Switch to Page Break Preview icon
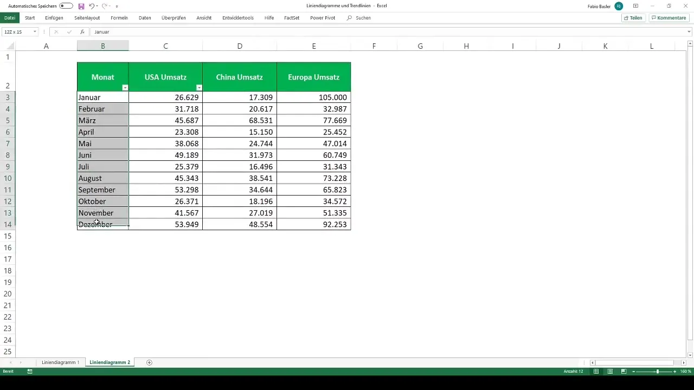Viewport: 694px width, 390px height. [x=624, y=372]
